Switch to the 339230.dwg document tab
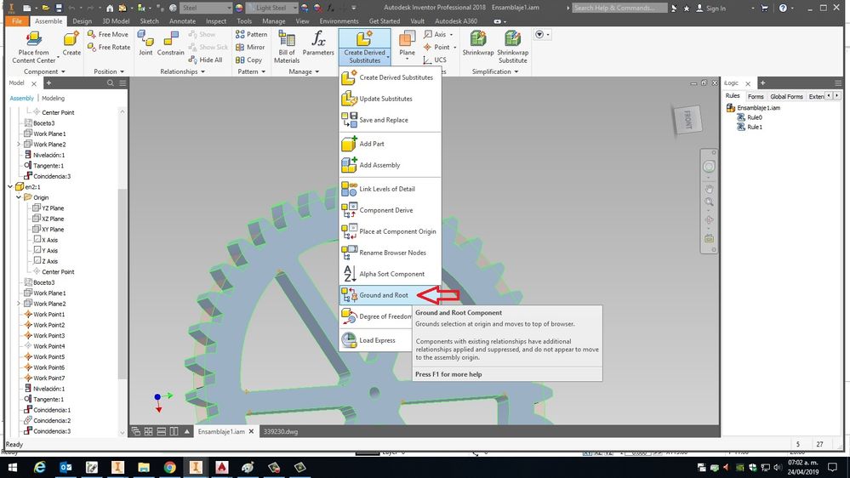This screenshot has height=478, width=850. click(x=280, y=431)
